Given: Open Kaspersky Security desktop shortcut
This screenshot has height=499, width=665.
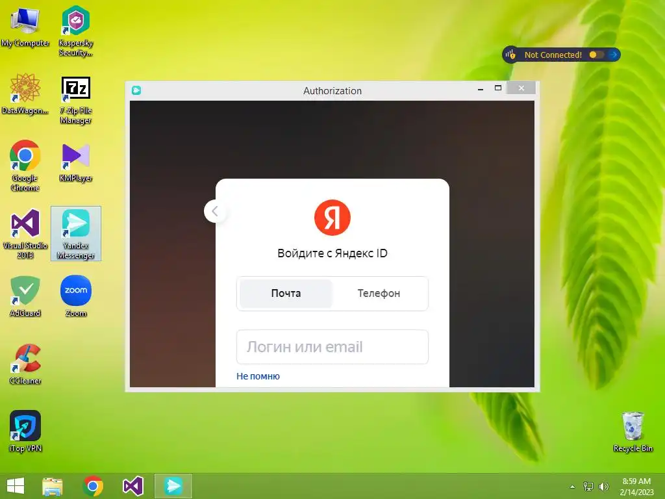Looking at the screenshot, I should [x=75, y=31].
